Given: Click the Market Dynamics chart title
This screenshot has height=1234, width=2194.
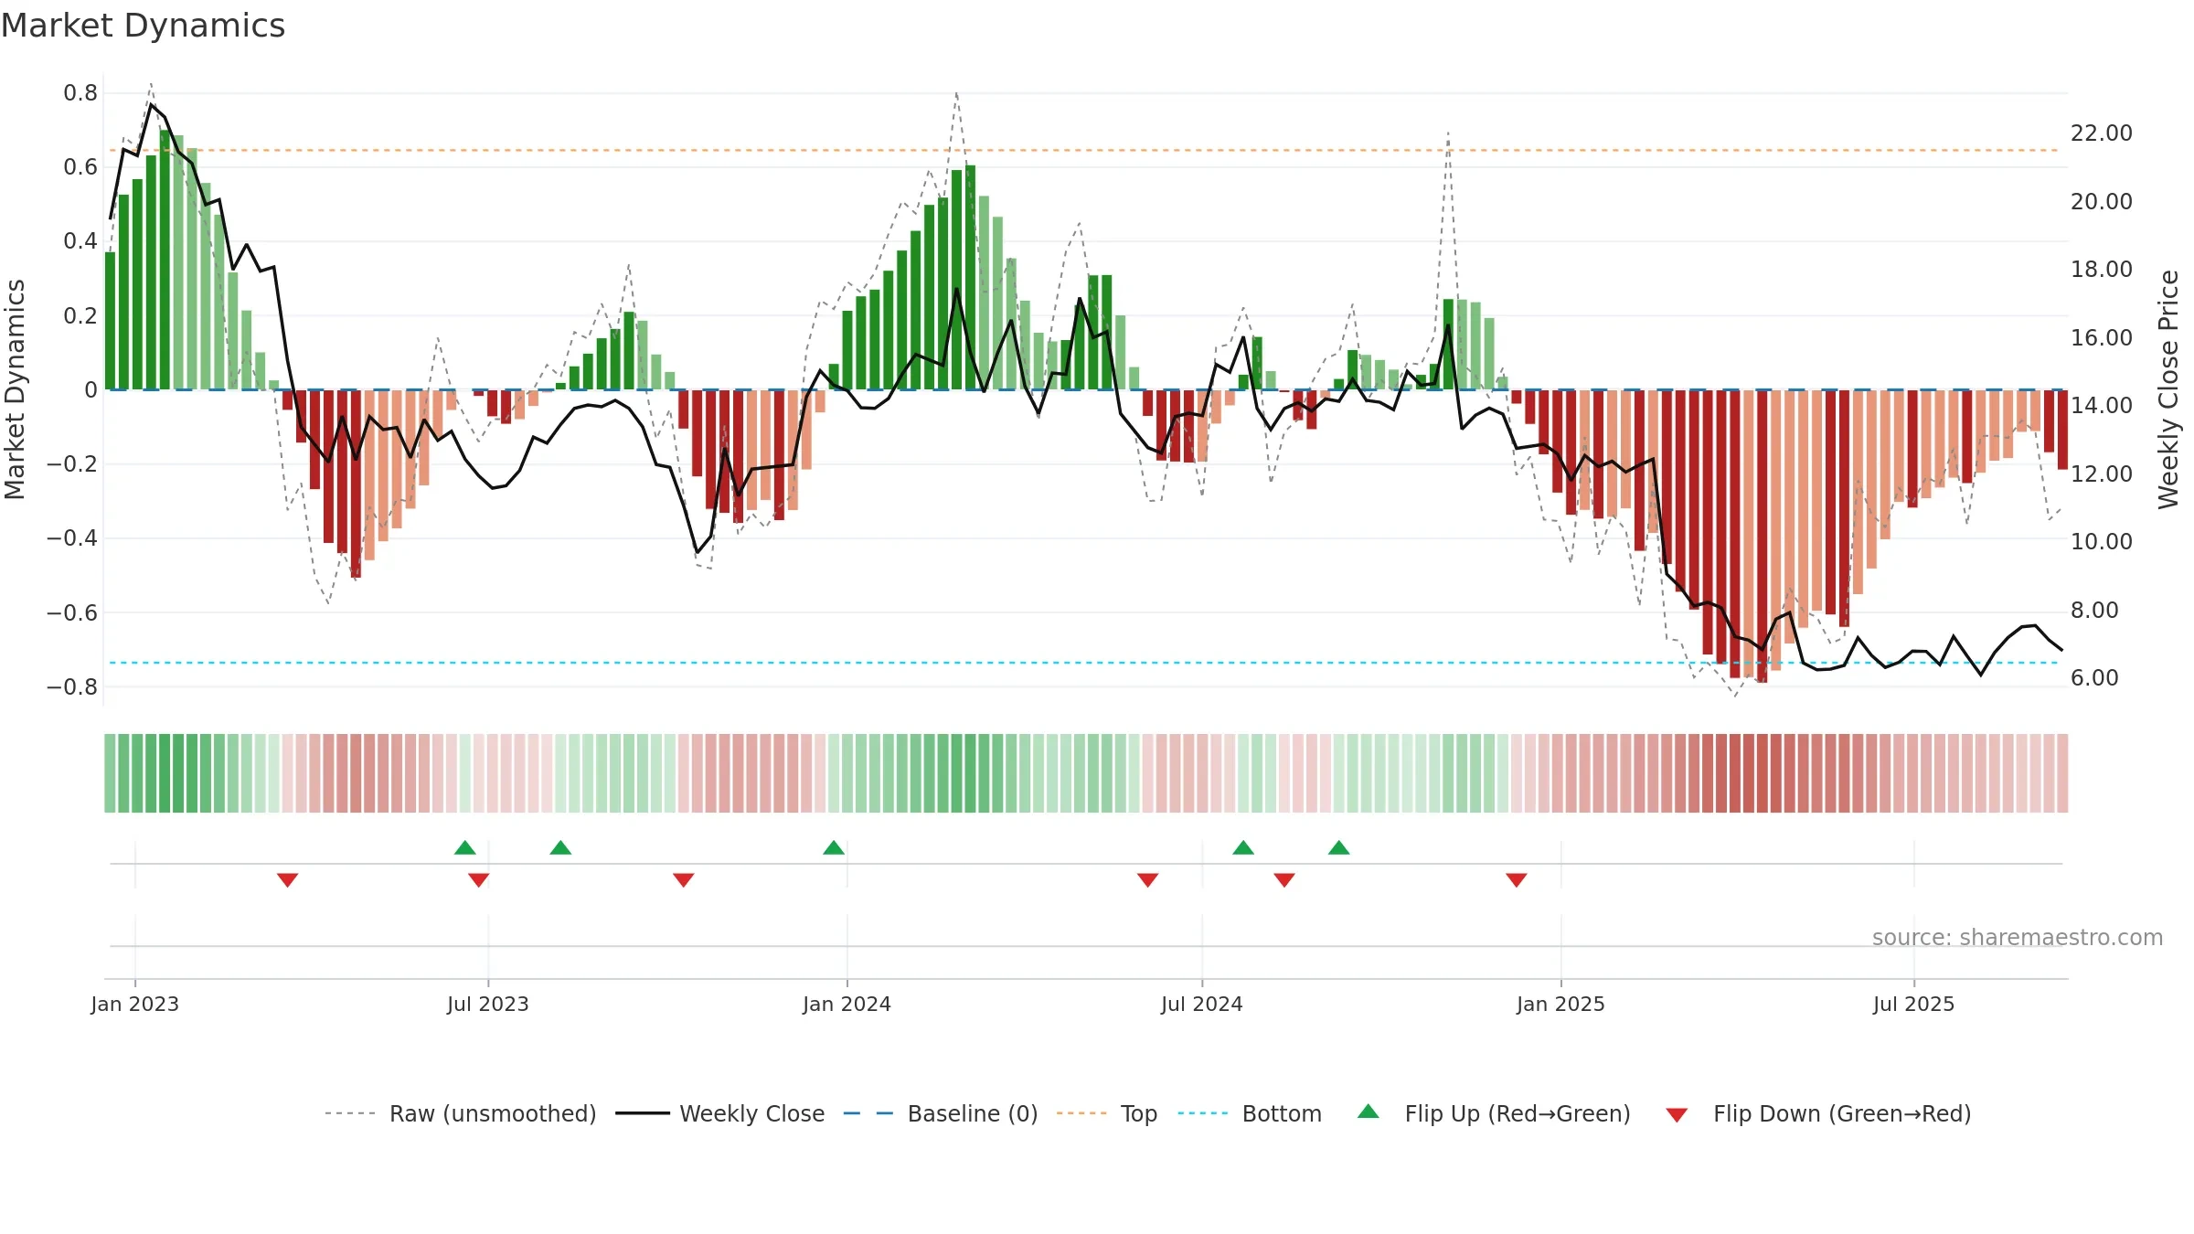Looking at the screenshot, I should [143, 26].
